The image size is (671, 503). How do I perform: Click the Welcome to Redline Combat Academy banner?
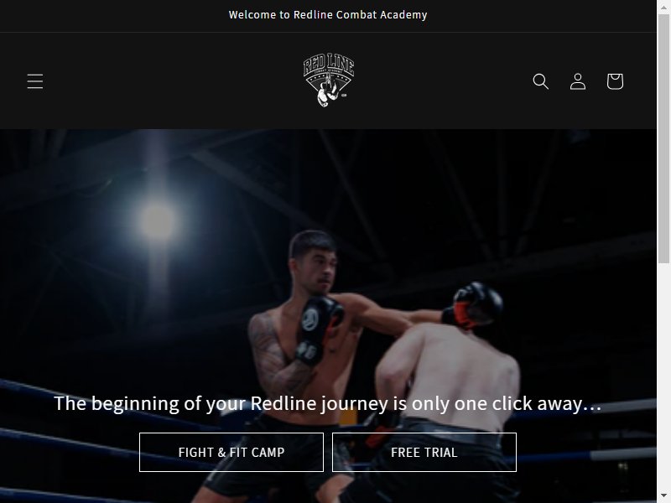(x=328, y=15)
